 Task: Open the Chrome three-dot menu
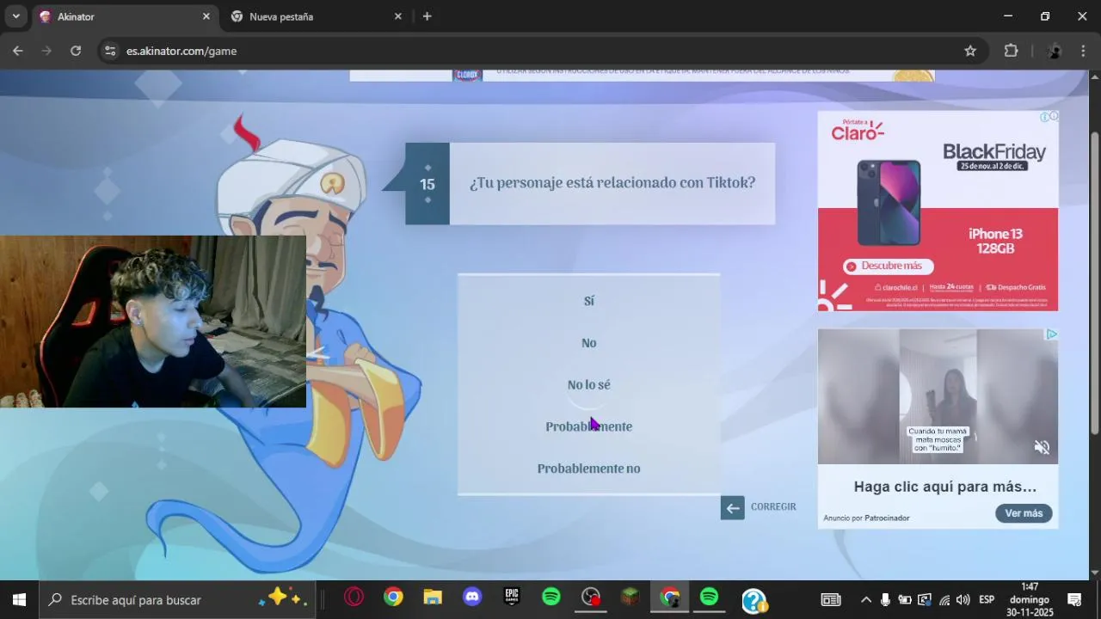(x=1083, y=51)
